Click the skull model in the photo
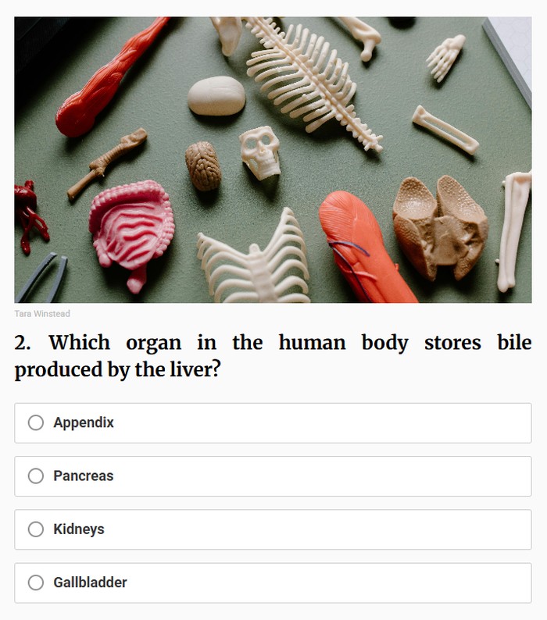The width and height of the screenshot is (547, 620). click(260, 151)
